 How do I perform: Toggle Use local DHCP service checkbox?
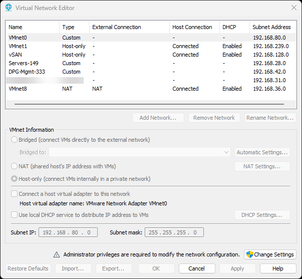[x=14, y=215]
